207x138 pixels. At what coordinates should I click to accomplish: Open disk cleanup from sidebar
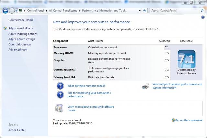[x=20, y=44]
